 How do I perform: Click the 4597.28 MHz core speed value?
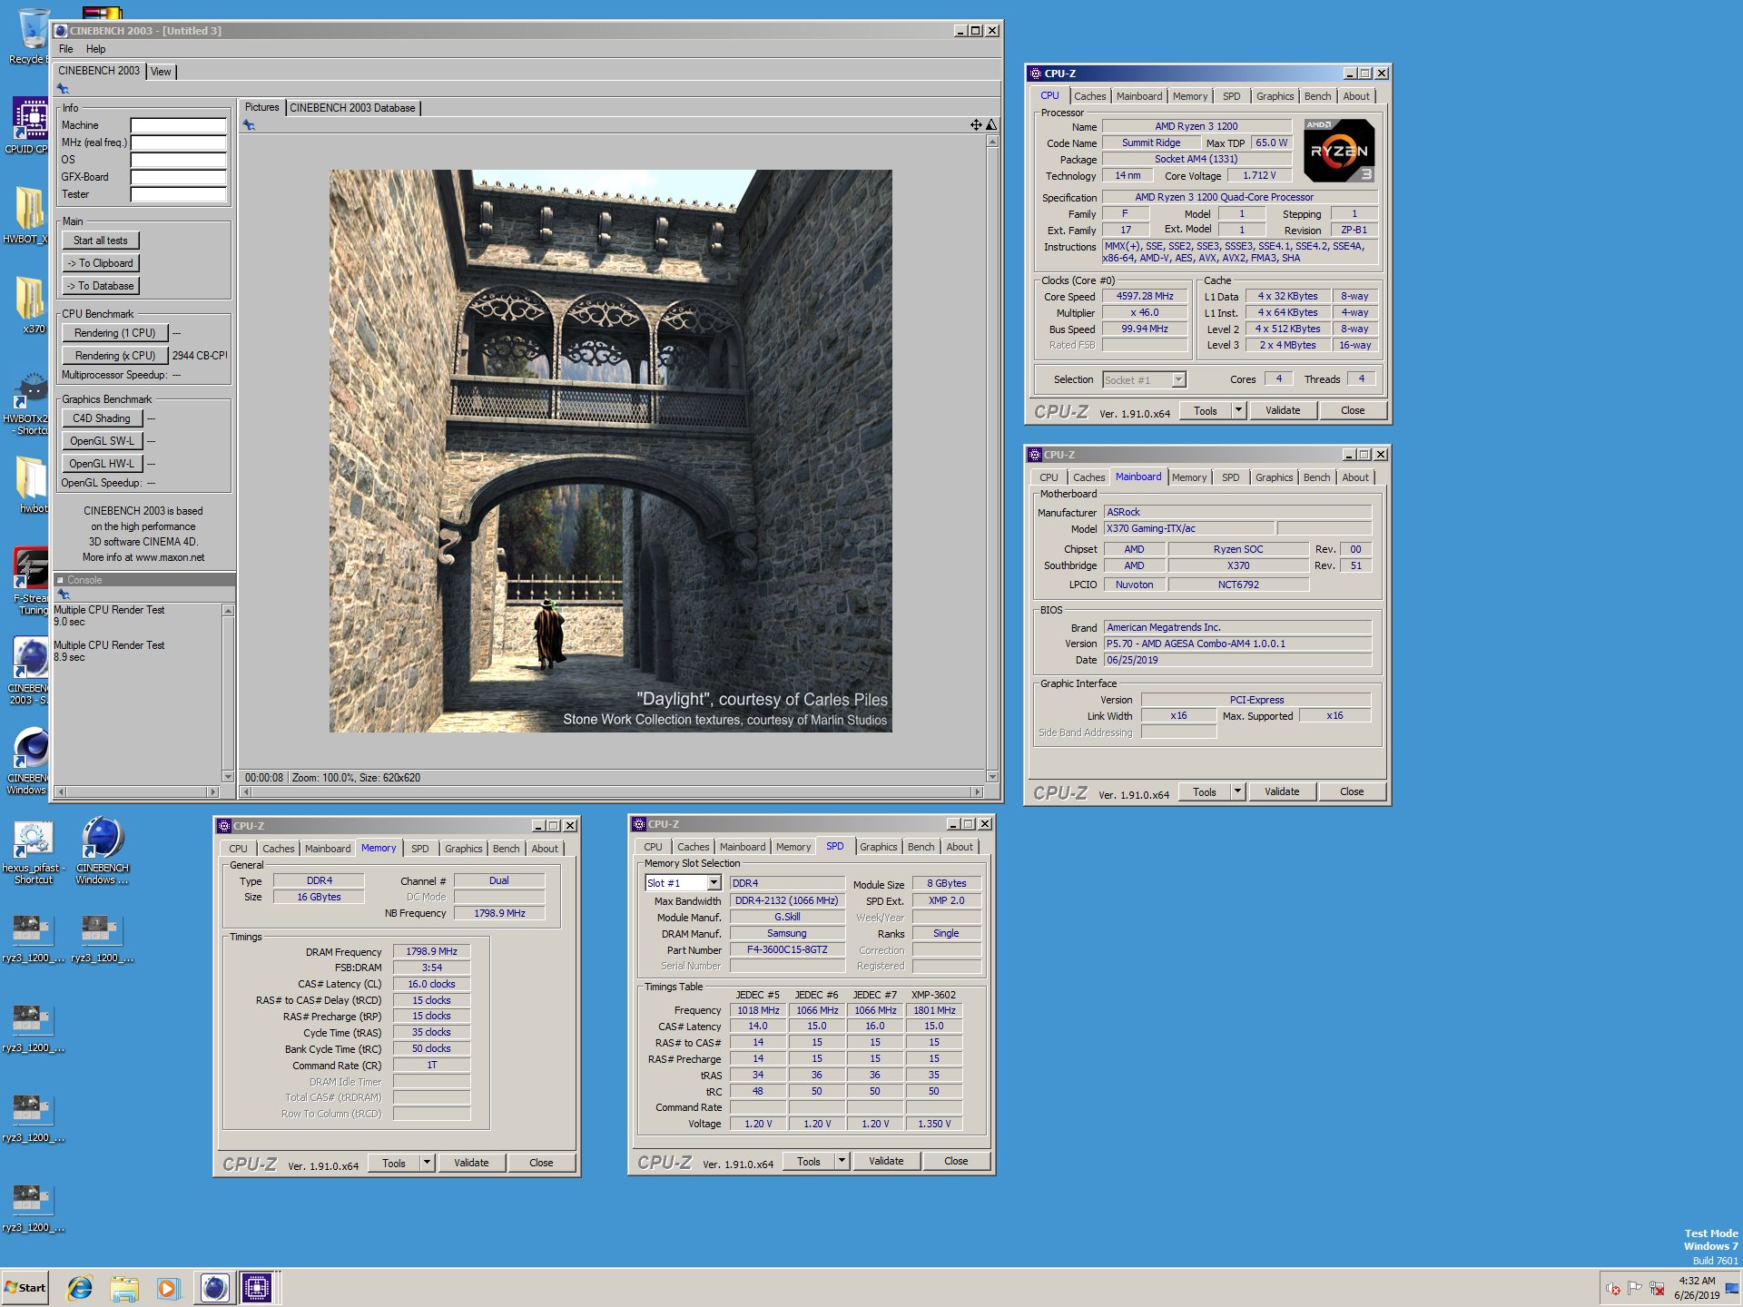(x=1144, y=297)
